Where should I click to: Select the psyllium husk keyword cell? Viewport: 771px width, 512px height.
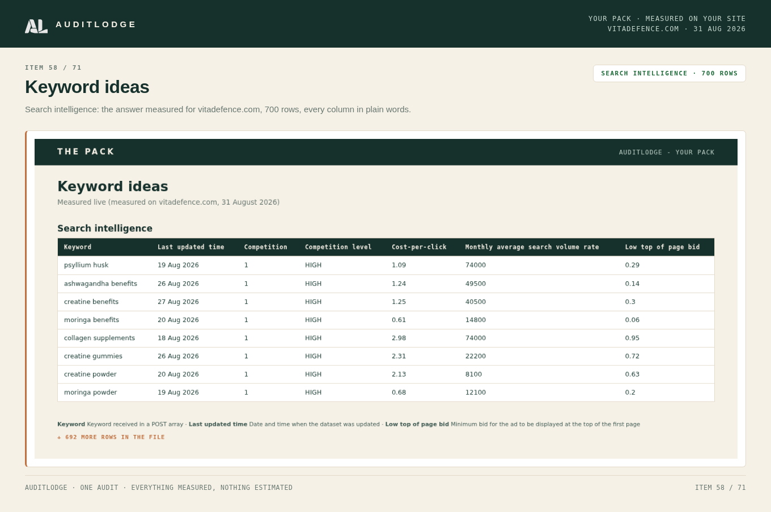86,265
